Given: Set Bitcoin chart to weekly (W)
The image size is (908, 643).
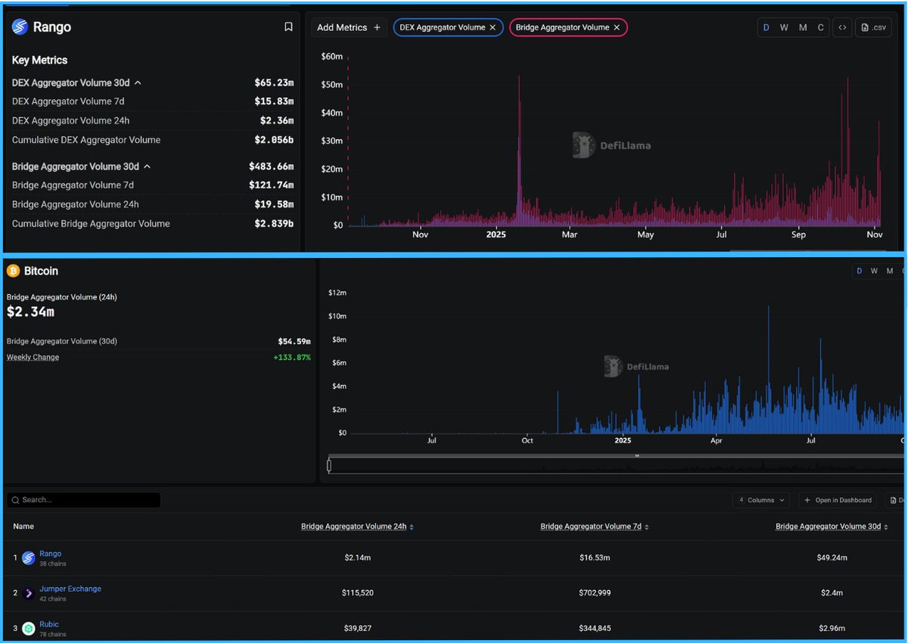Looking at the screenshot, I should [x=875, y=271].
